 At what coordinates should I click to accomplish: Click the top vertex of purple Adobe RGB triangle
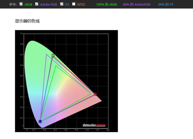coord(46,54)
